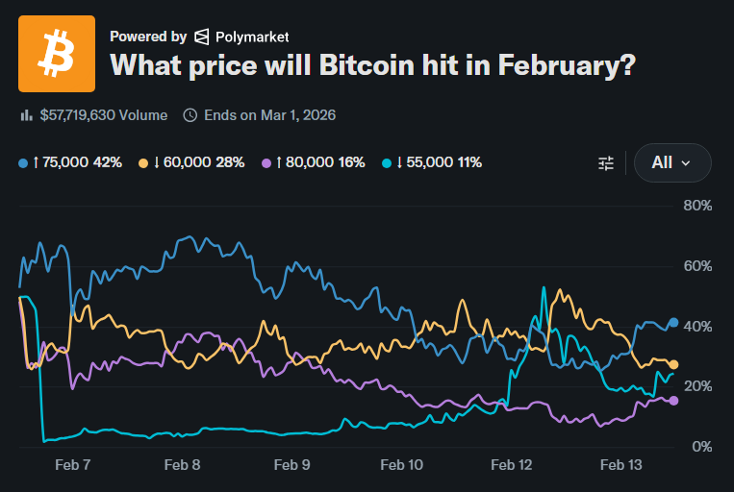Click the teal 55,000 legend dot
Viewport: 734px width, 492px height.
387,163
